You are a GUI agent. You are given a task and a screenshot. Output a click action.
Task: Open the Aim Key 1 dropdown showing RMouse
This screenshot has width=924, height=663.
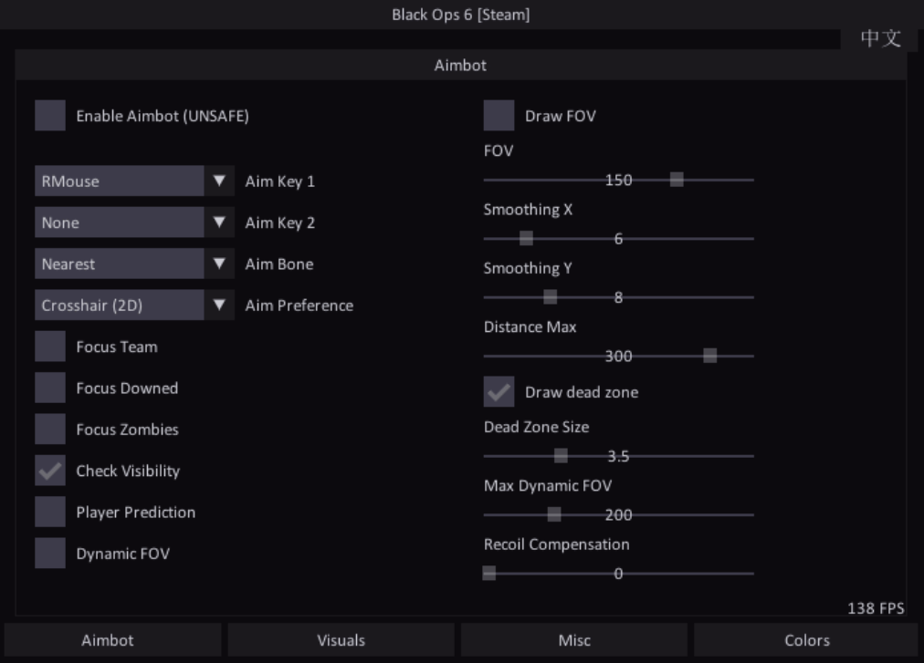pos(134,181)
